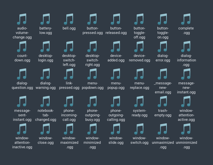Select the bell.ogg file icon
This screenshot has height=165, width=213.
69,19
